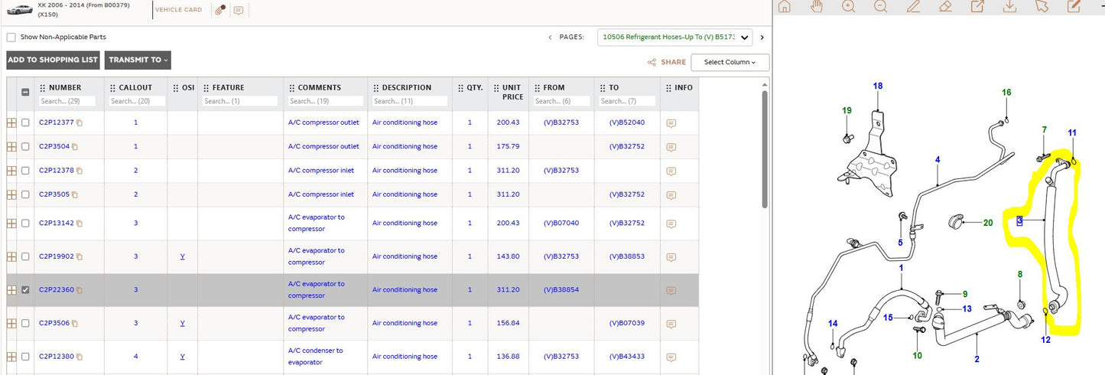Go to previous page chevron
This screenshot has width=1105, height=375.
tap(550, 37)
